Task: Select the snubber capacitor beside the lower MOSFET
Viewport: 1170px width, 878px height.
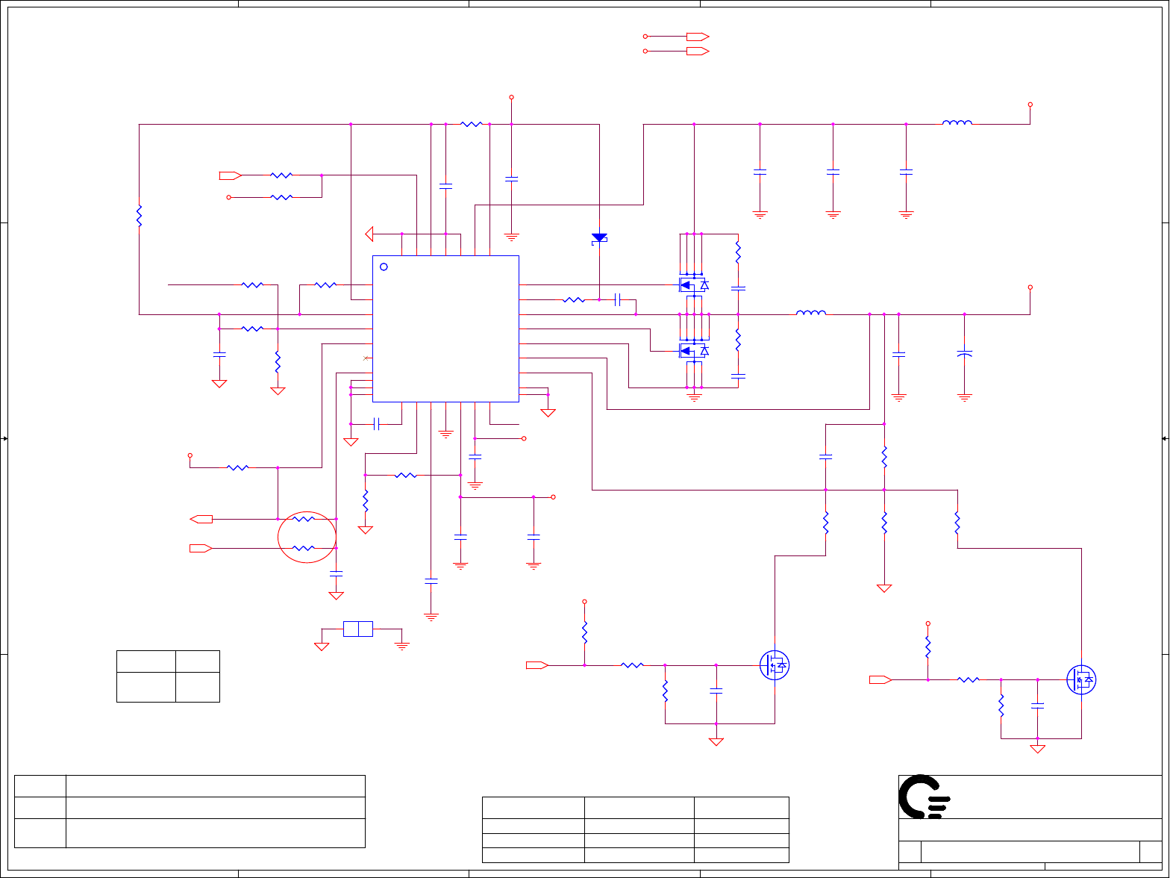Action: coord(738,376)
